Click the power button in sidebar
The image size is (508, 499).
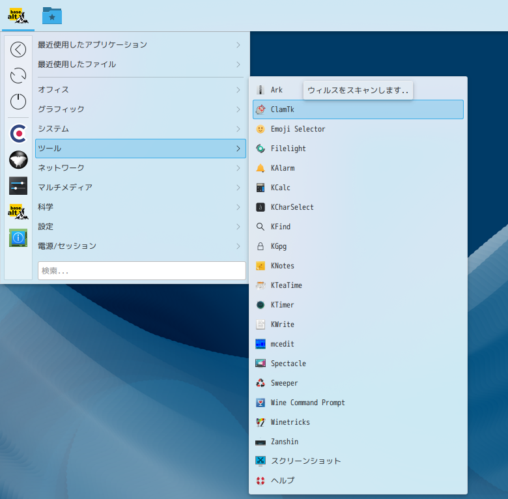pyautogui.click(x=18, y=102)
